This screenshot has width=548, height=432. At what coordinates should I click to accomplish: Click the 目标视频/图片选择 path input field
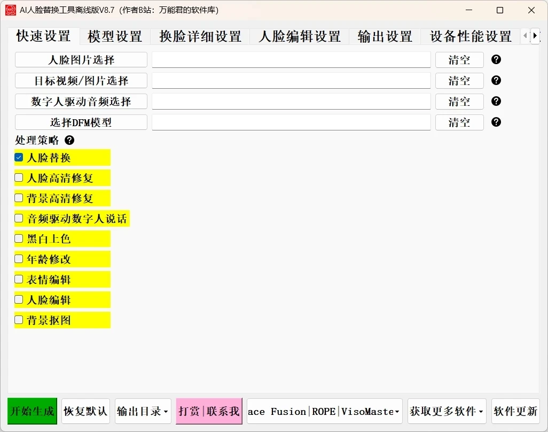click(291, 81)
